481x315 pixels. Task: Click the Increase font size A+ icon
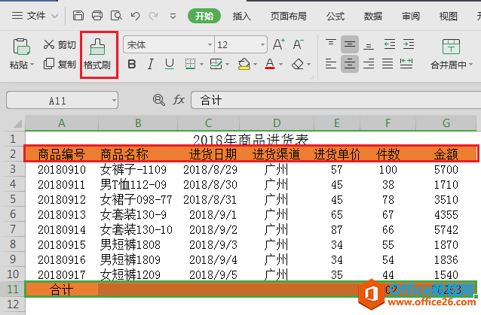pos(277,44)
